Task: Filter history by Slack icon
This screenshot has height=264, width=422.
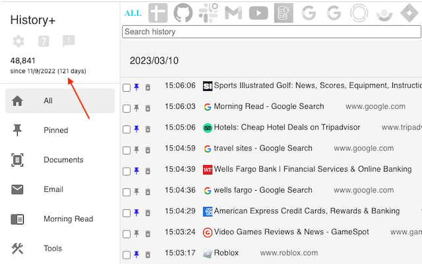Action: 208,13
